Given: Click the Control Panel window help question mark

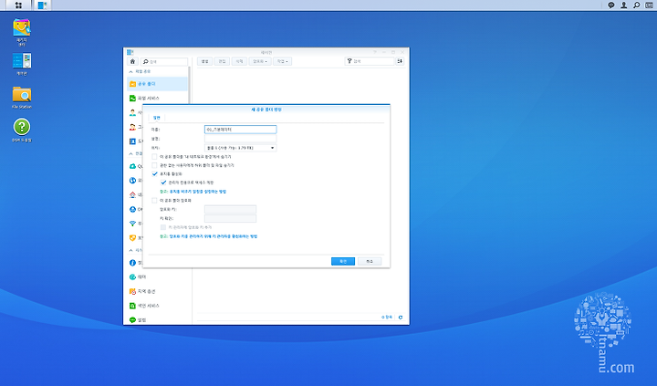Looking at the screenshot, I should coord(375,52).
